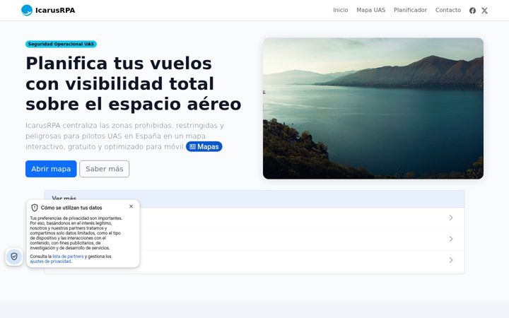The height and width of the screenshot is (318, 509).
Task: Click the shield icon in the privacy popup header
Action: click(35, 208)
